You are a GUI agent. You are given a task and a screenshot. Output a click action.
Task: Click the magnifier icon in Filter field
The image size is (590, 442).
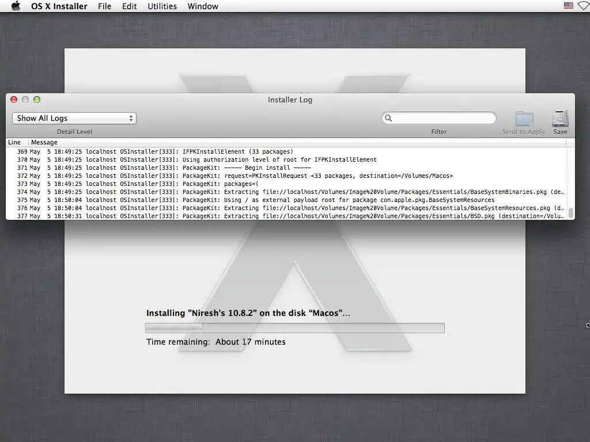tap(388, 118)
